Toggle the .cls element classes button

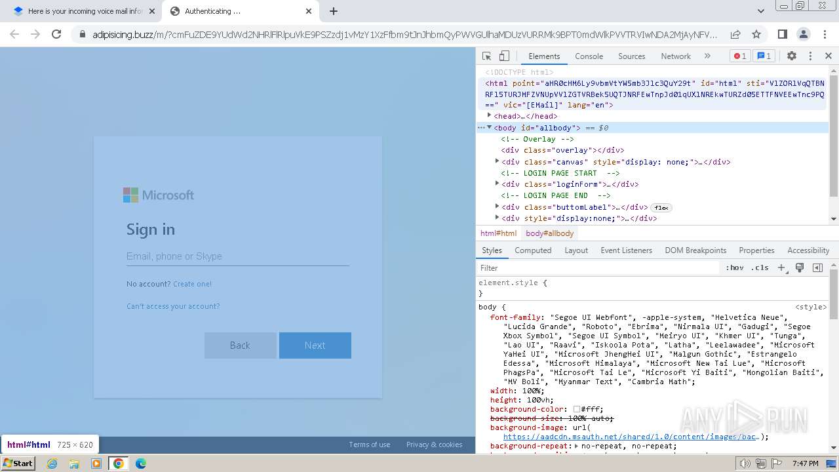pyautogui.click(x=760, y=267)
